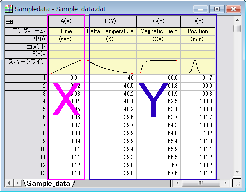Click cell with value 101.7 in row 1
The width and height of the screenshot is (246, 192).
[198, 78]
